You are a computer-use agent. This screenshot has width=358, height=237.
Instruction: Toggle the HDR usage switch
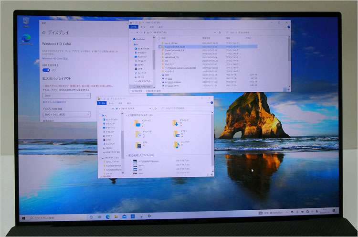click(46, 70)
